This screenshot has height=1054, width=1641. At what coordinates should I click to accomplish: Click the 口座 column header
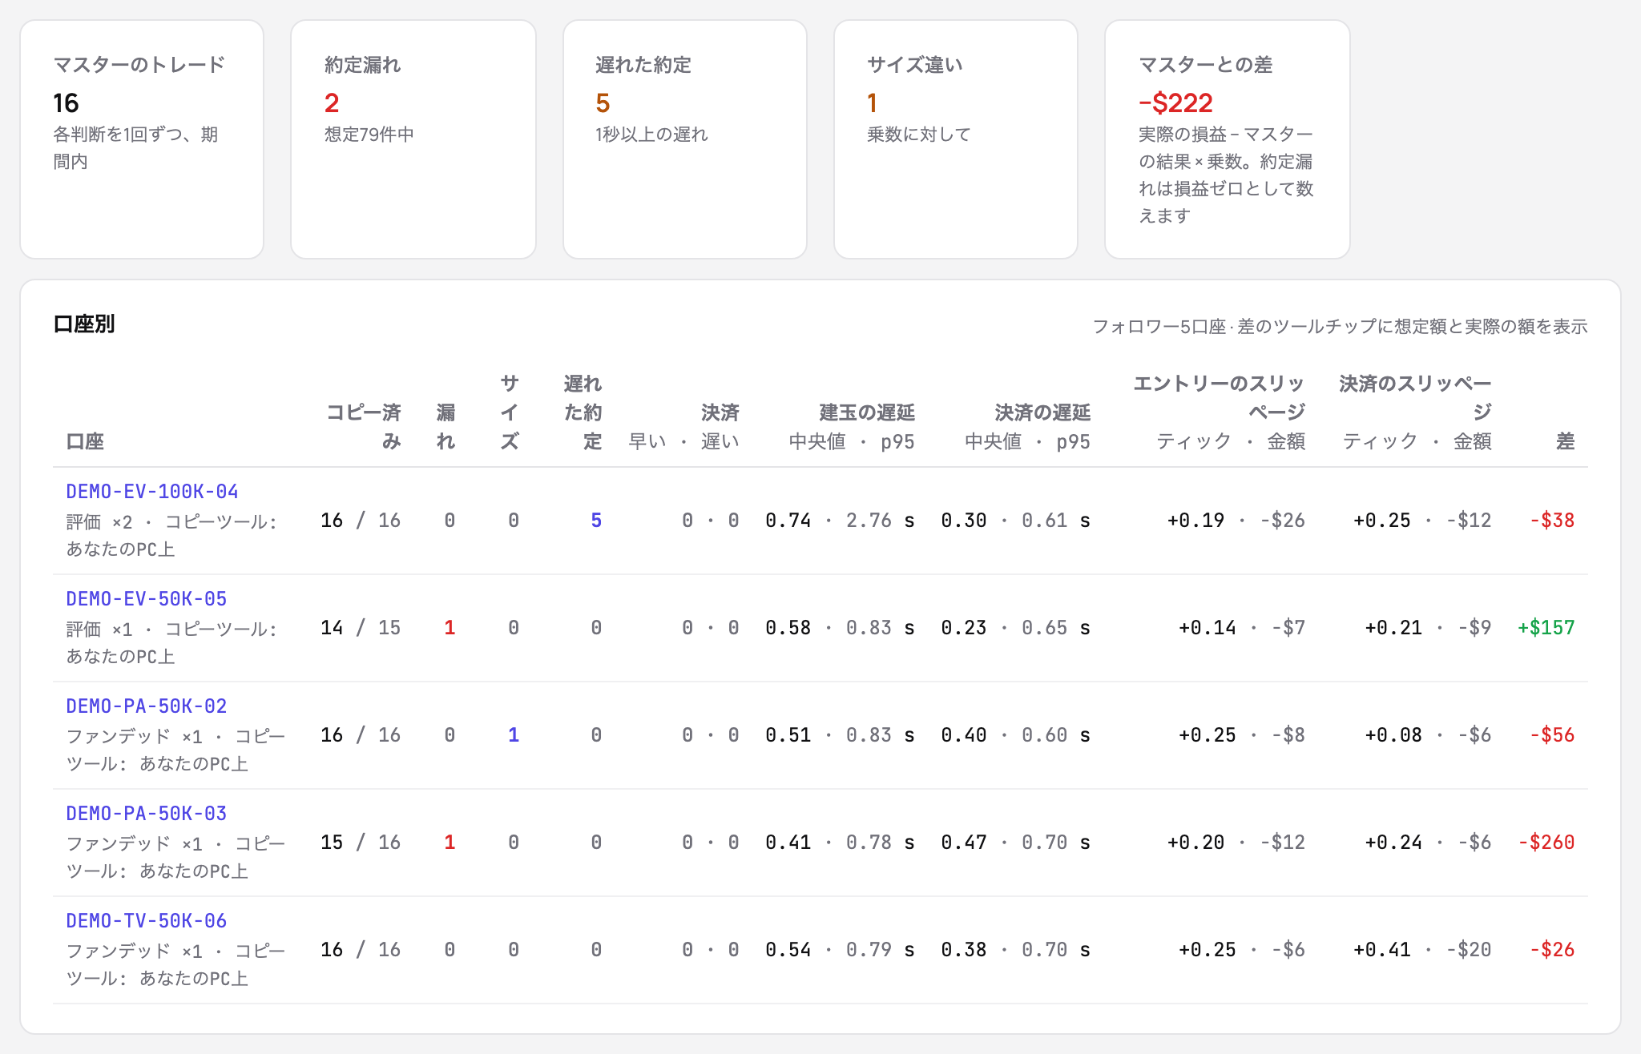point(85,441)
